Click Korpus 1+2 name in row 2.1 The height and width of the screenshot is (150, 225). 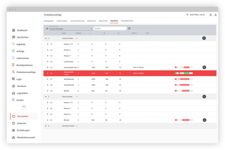click(68, 103)
